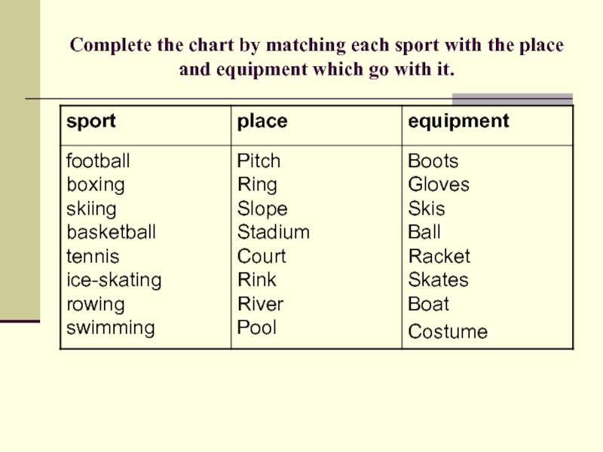
Task: Click the word 'Slope'
Action: (x=262, y=209)
